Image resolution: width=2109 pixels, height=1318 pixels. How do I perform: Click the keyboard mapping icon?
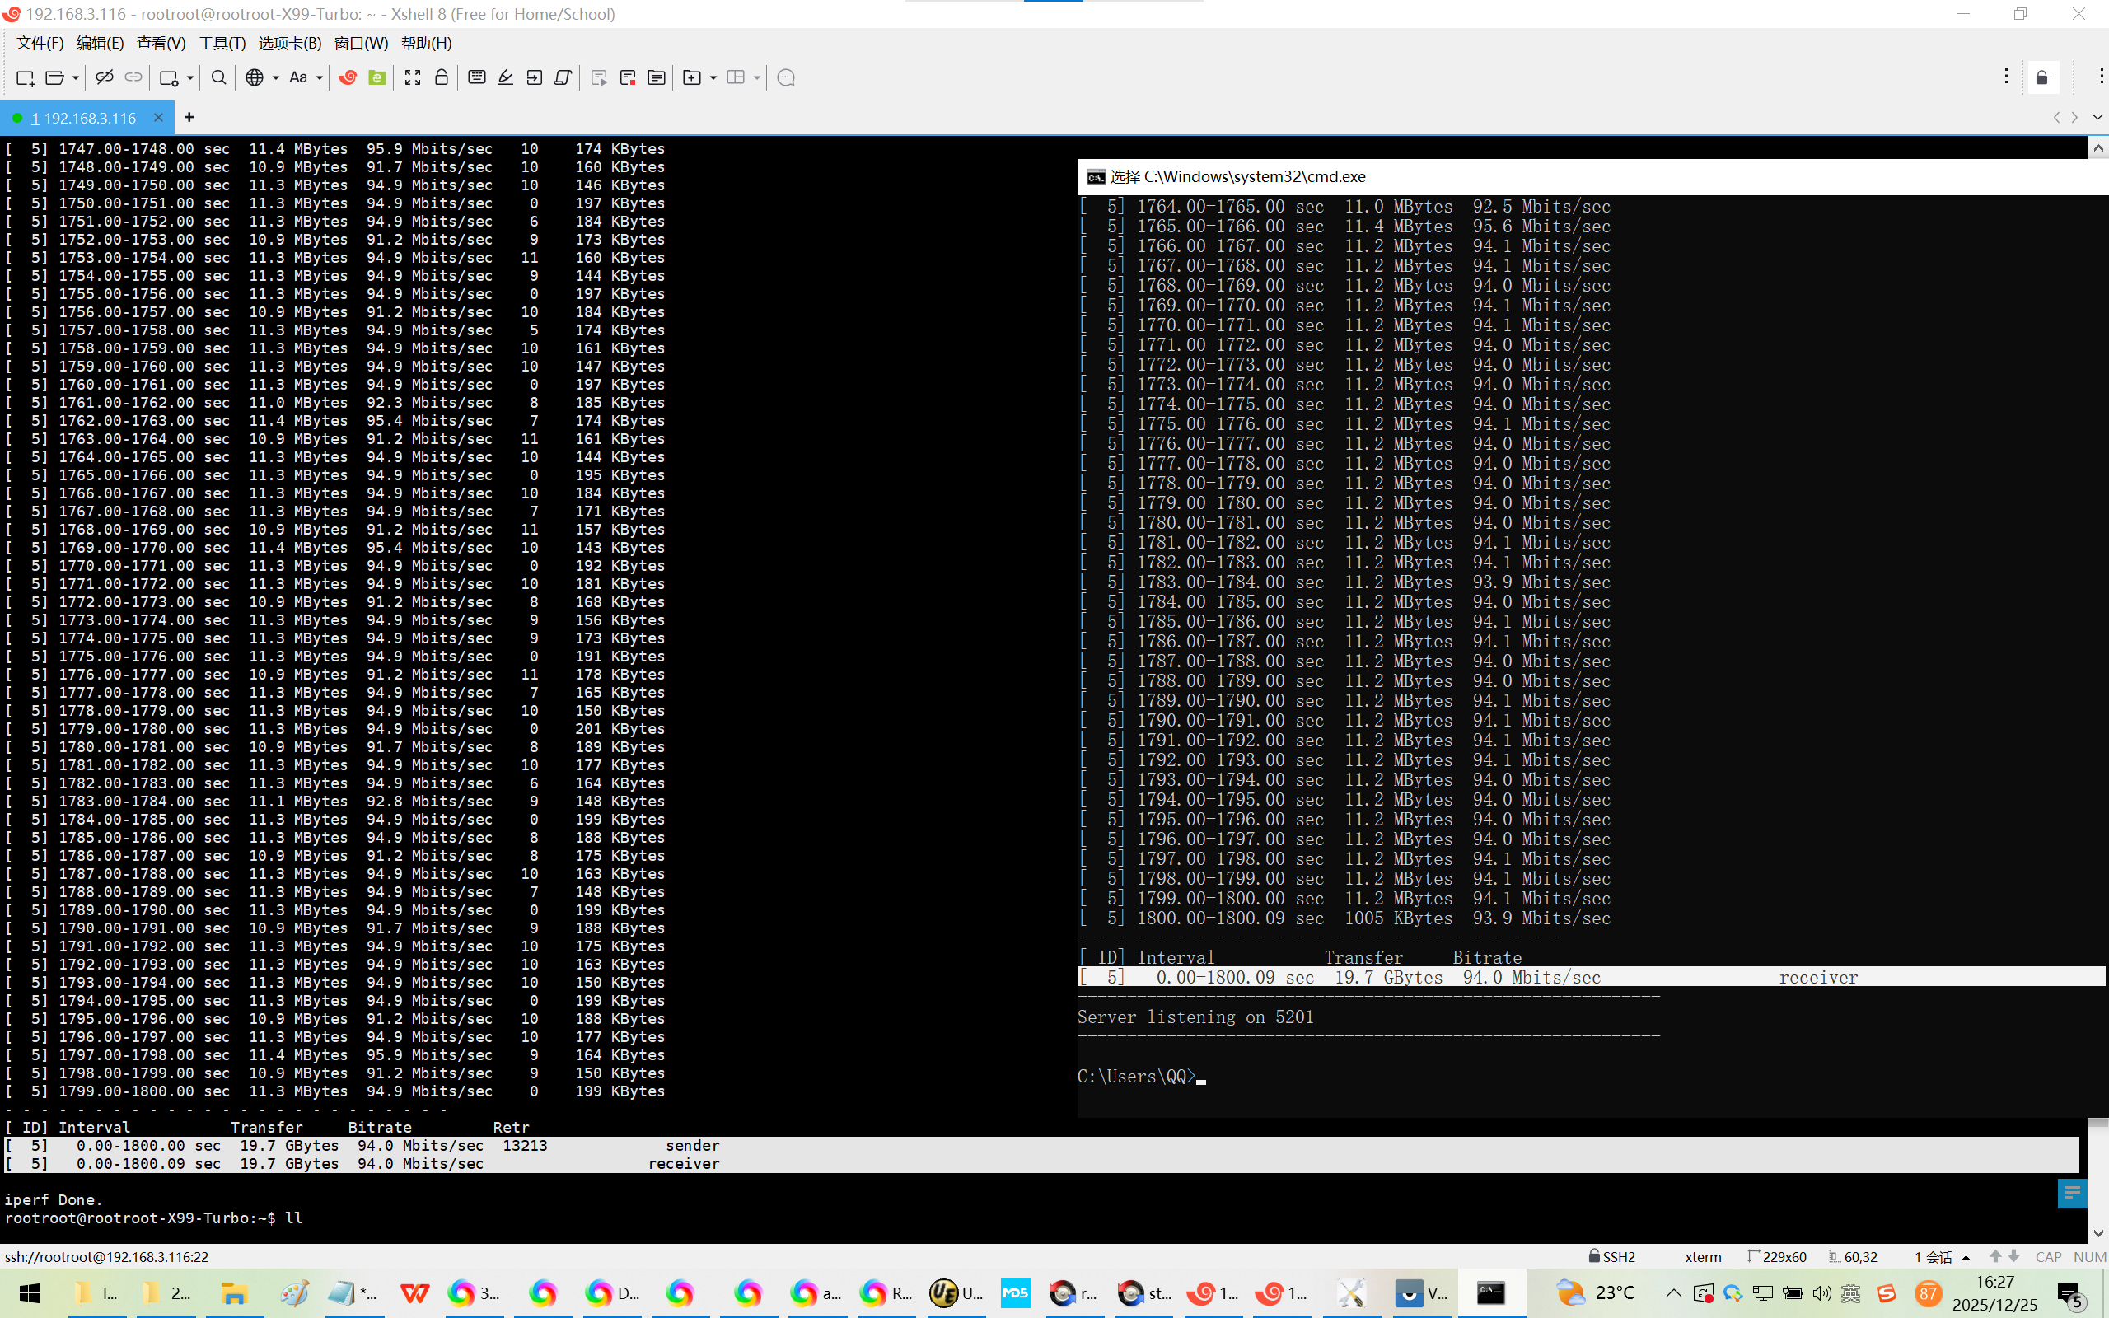point(477,77)
